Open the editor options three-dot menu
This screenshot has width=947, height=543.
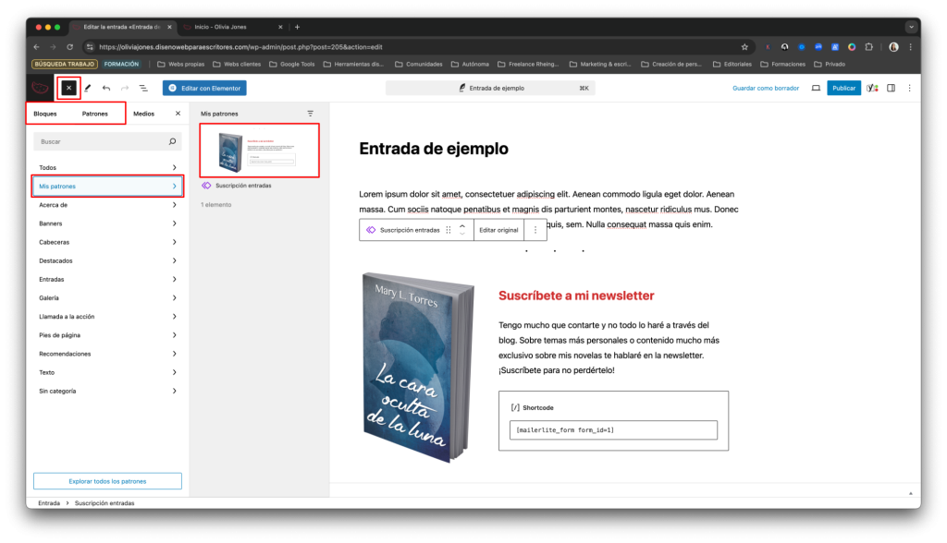(909, 88)
